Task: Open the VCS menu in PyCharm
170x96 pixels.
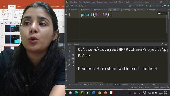Action: [x=116, y=2]
